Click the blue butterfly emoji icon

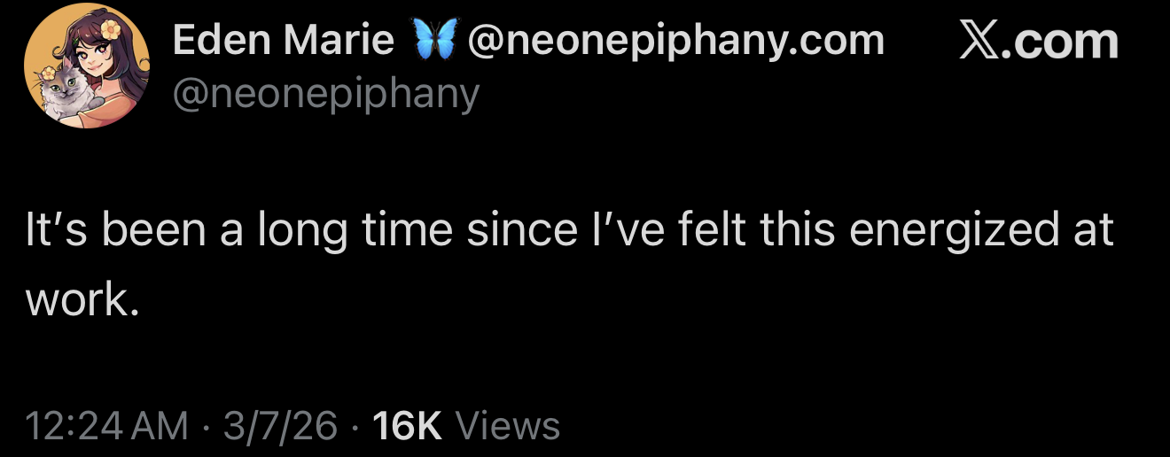point(431,42)
